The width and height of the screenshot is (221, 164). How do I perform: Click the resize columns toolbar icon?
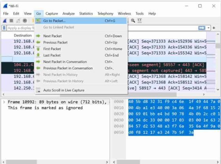pyautogui.click(x=139, y=20)
